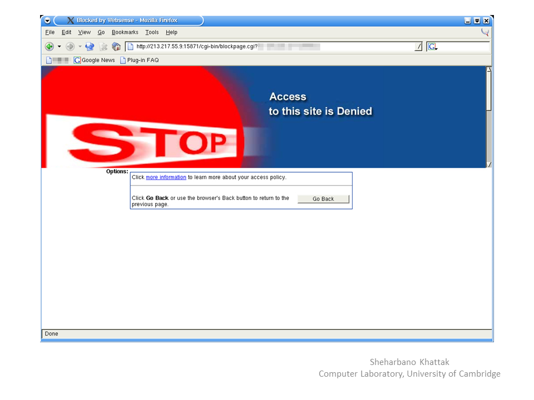Screen dimensions: 534x400
Task: Open the Tools menu
Action: tap(152, 32)
